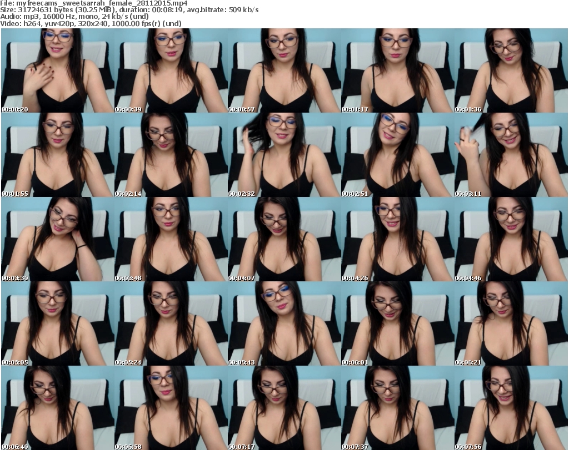Click the thumbnail marked 00:03:30
Image resolution: width=569 pixels, height=450 pixels.
[x=57, y=239]
